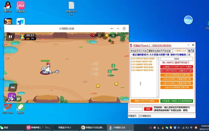The height and width of the screenshot is (131, 209).
Task: Click 1.战斗内点我初始化无限子弹 button
Action: tap(177, 75)
